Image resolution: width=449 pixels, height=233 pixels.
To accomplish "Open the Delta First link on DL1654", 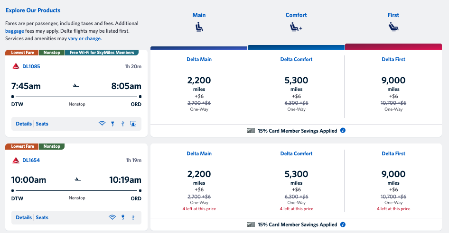I will pyautogui.click(x=393, y=153).
